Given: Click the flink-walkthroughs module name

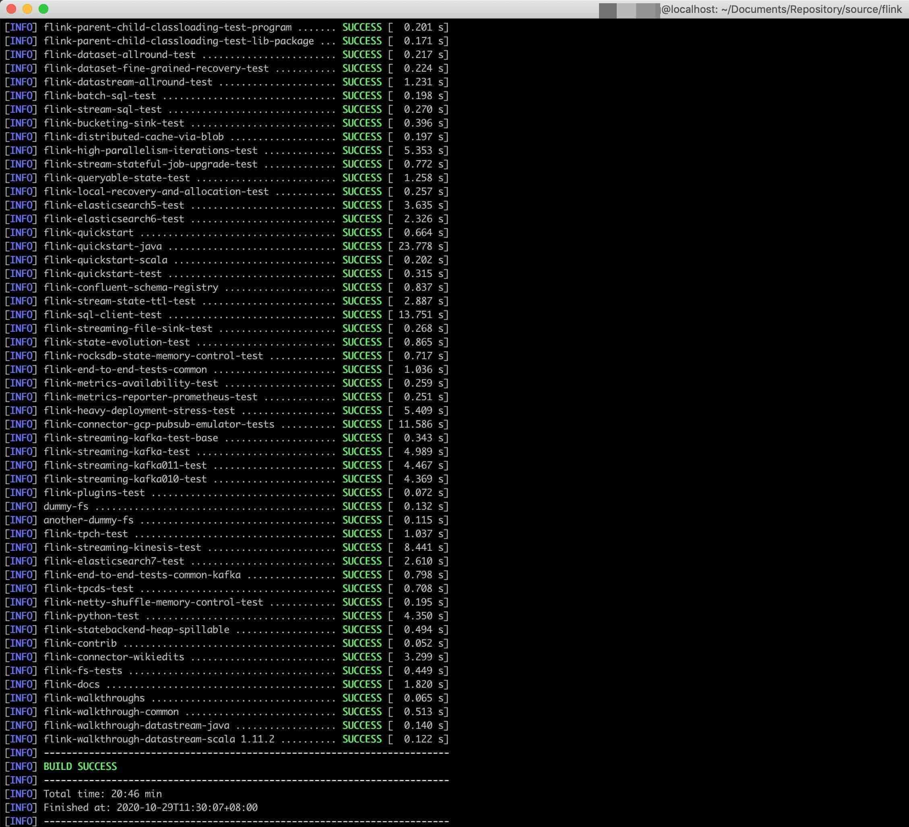Looking at the screenshot, I should (x=94, y=698).
